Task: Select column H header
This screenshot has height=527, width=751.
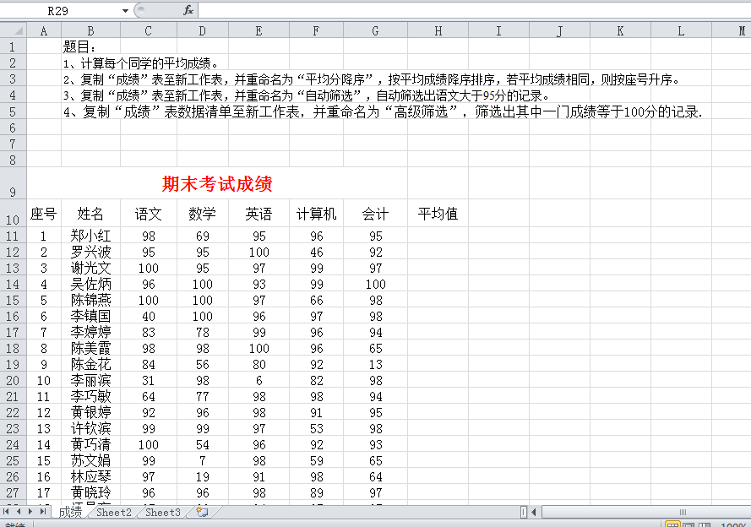Action: tap(438, 30)
